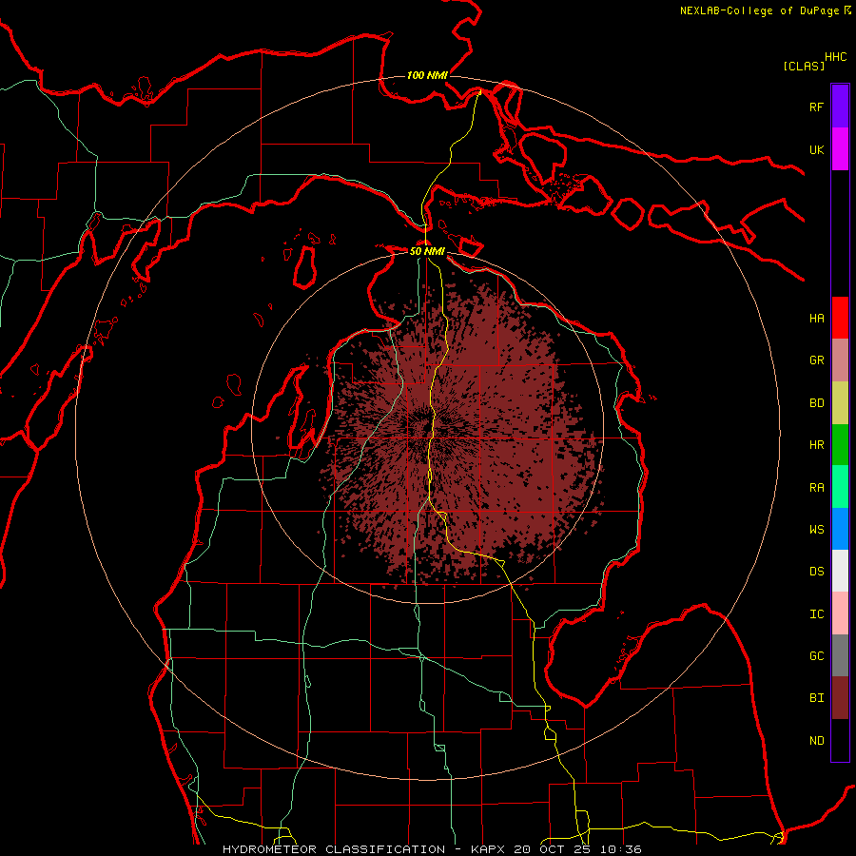Click the ND black color swatch
Image resolution: width=856 pixels, height=856 pixels.
840,740
